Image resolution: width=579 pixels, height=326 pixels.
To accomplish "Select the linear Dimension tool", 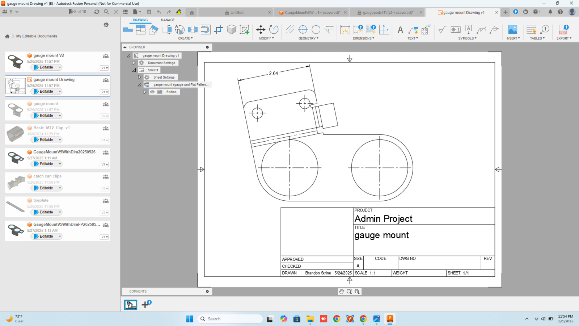I will click(x=345, y=29).
